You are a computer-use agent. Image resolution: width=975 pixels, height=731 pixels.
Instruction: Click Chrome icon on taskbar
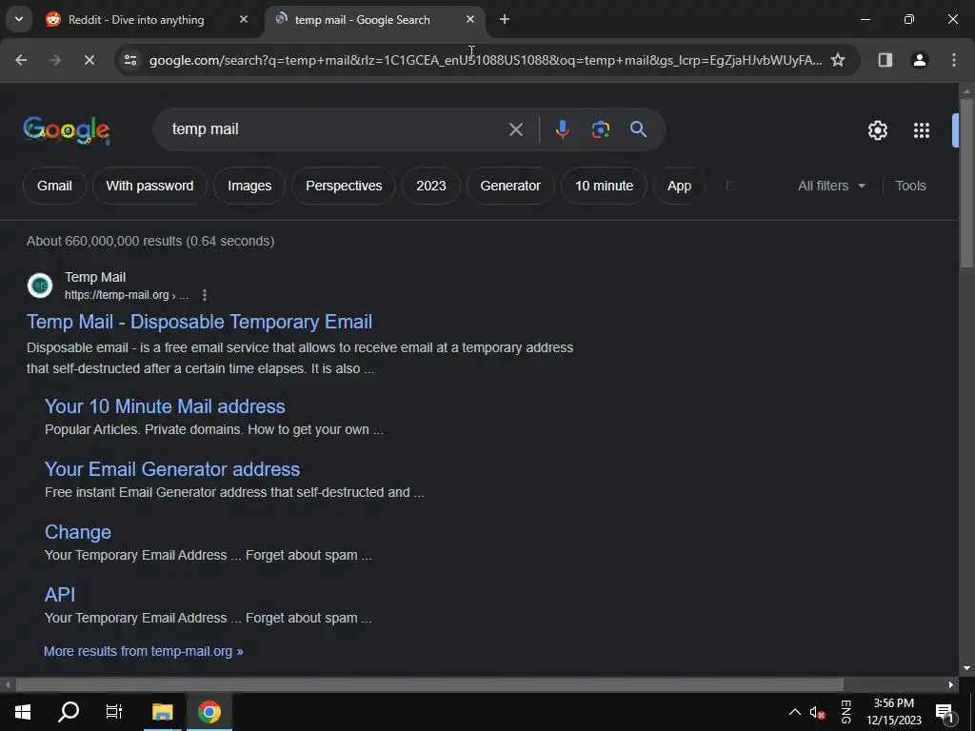(209, 712)
